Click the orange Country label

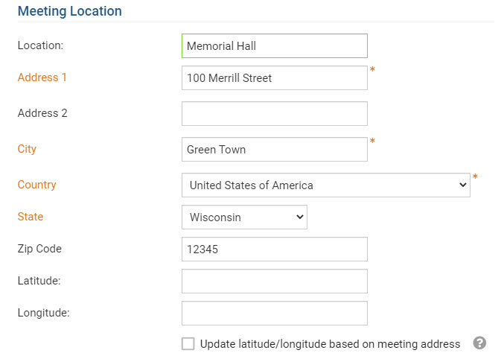[x=36, y=185]
